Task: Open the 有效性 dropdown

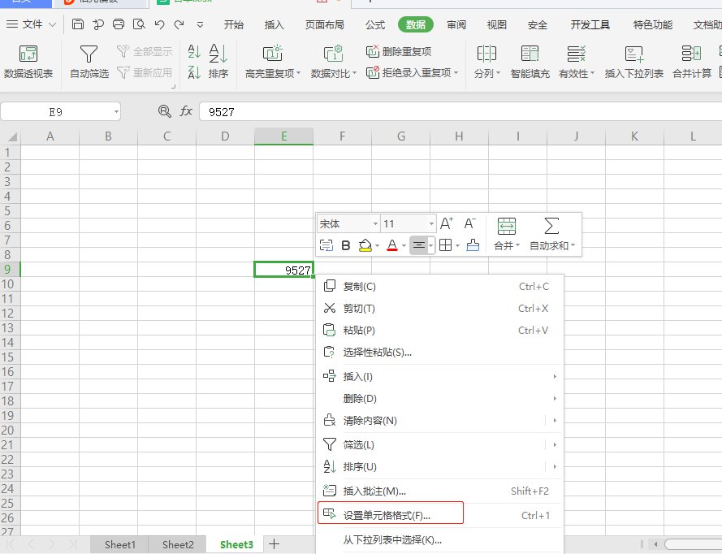Action: tap(593, 73)
